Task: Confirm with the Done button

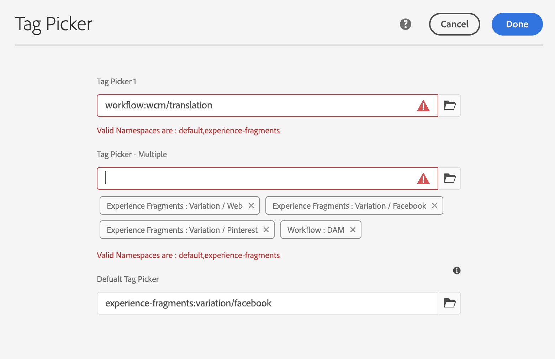Action: pos(517,24)
